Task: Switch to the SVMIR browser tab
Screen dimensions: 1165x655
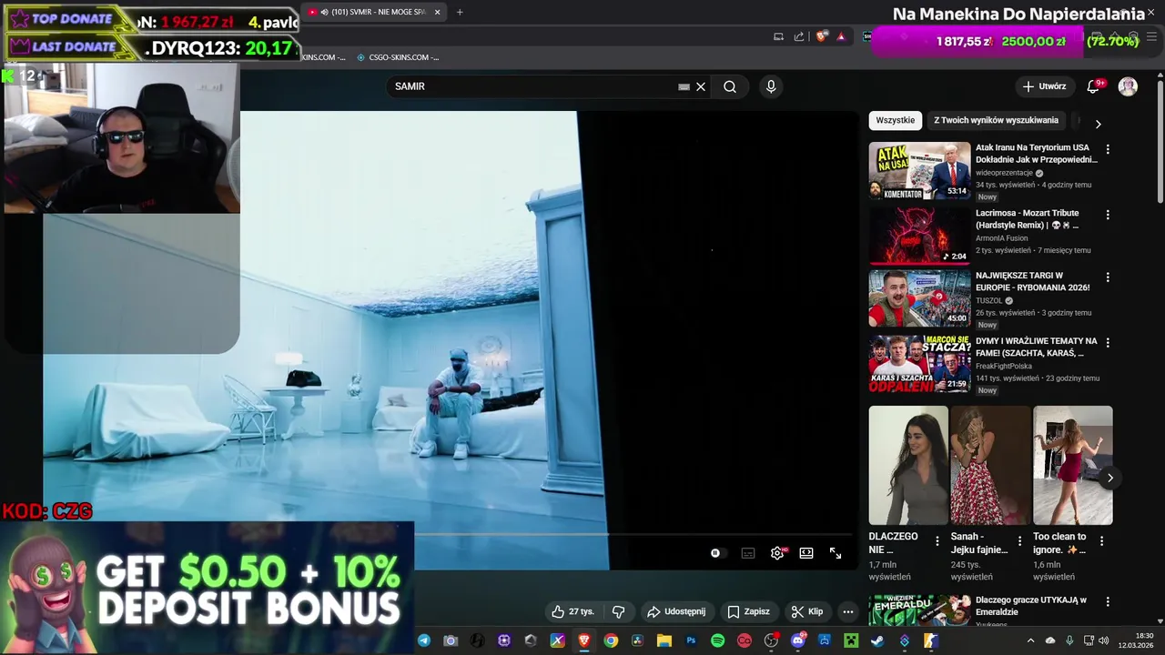Action: click(373, 12)
